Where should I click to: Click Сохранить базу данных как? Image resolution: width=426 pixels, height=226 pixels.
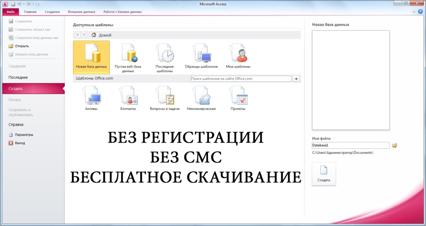[x=33, y=38]
